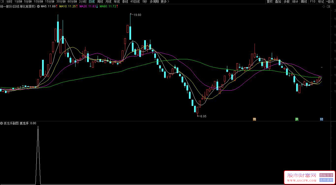
Task: Click the 抓龙手副图 sub-chart label
Action: 11,123
